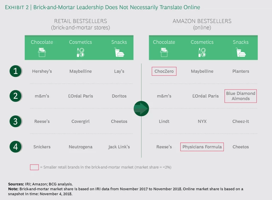This screenshot has width=272, height=200.
Task: Select Hershey's in the retail chocolate column
Action: click(42, 71)
